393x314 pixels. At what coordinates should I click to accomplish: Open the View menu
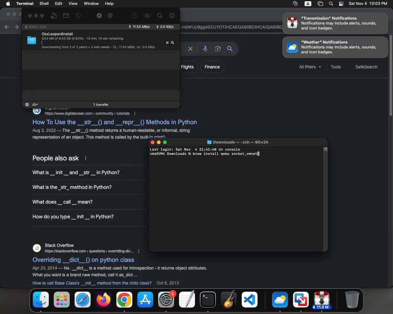pos(73,3)
